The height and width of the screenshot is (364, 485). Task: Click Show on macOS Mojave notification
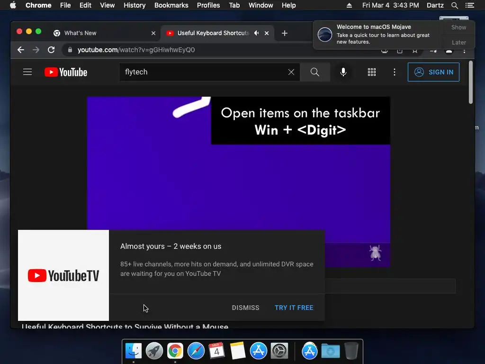pyautogui.click(x=458, y=27)
